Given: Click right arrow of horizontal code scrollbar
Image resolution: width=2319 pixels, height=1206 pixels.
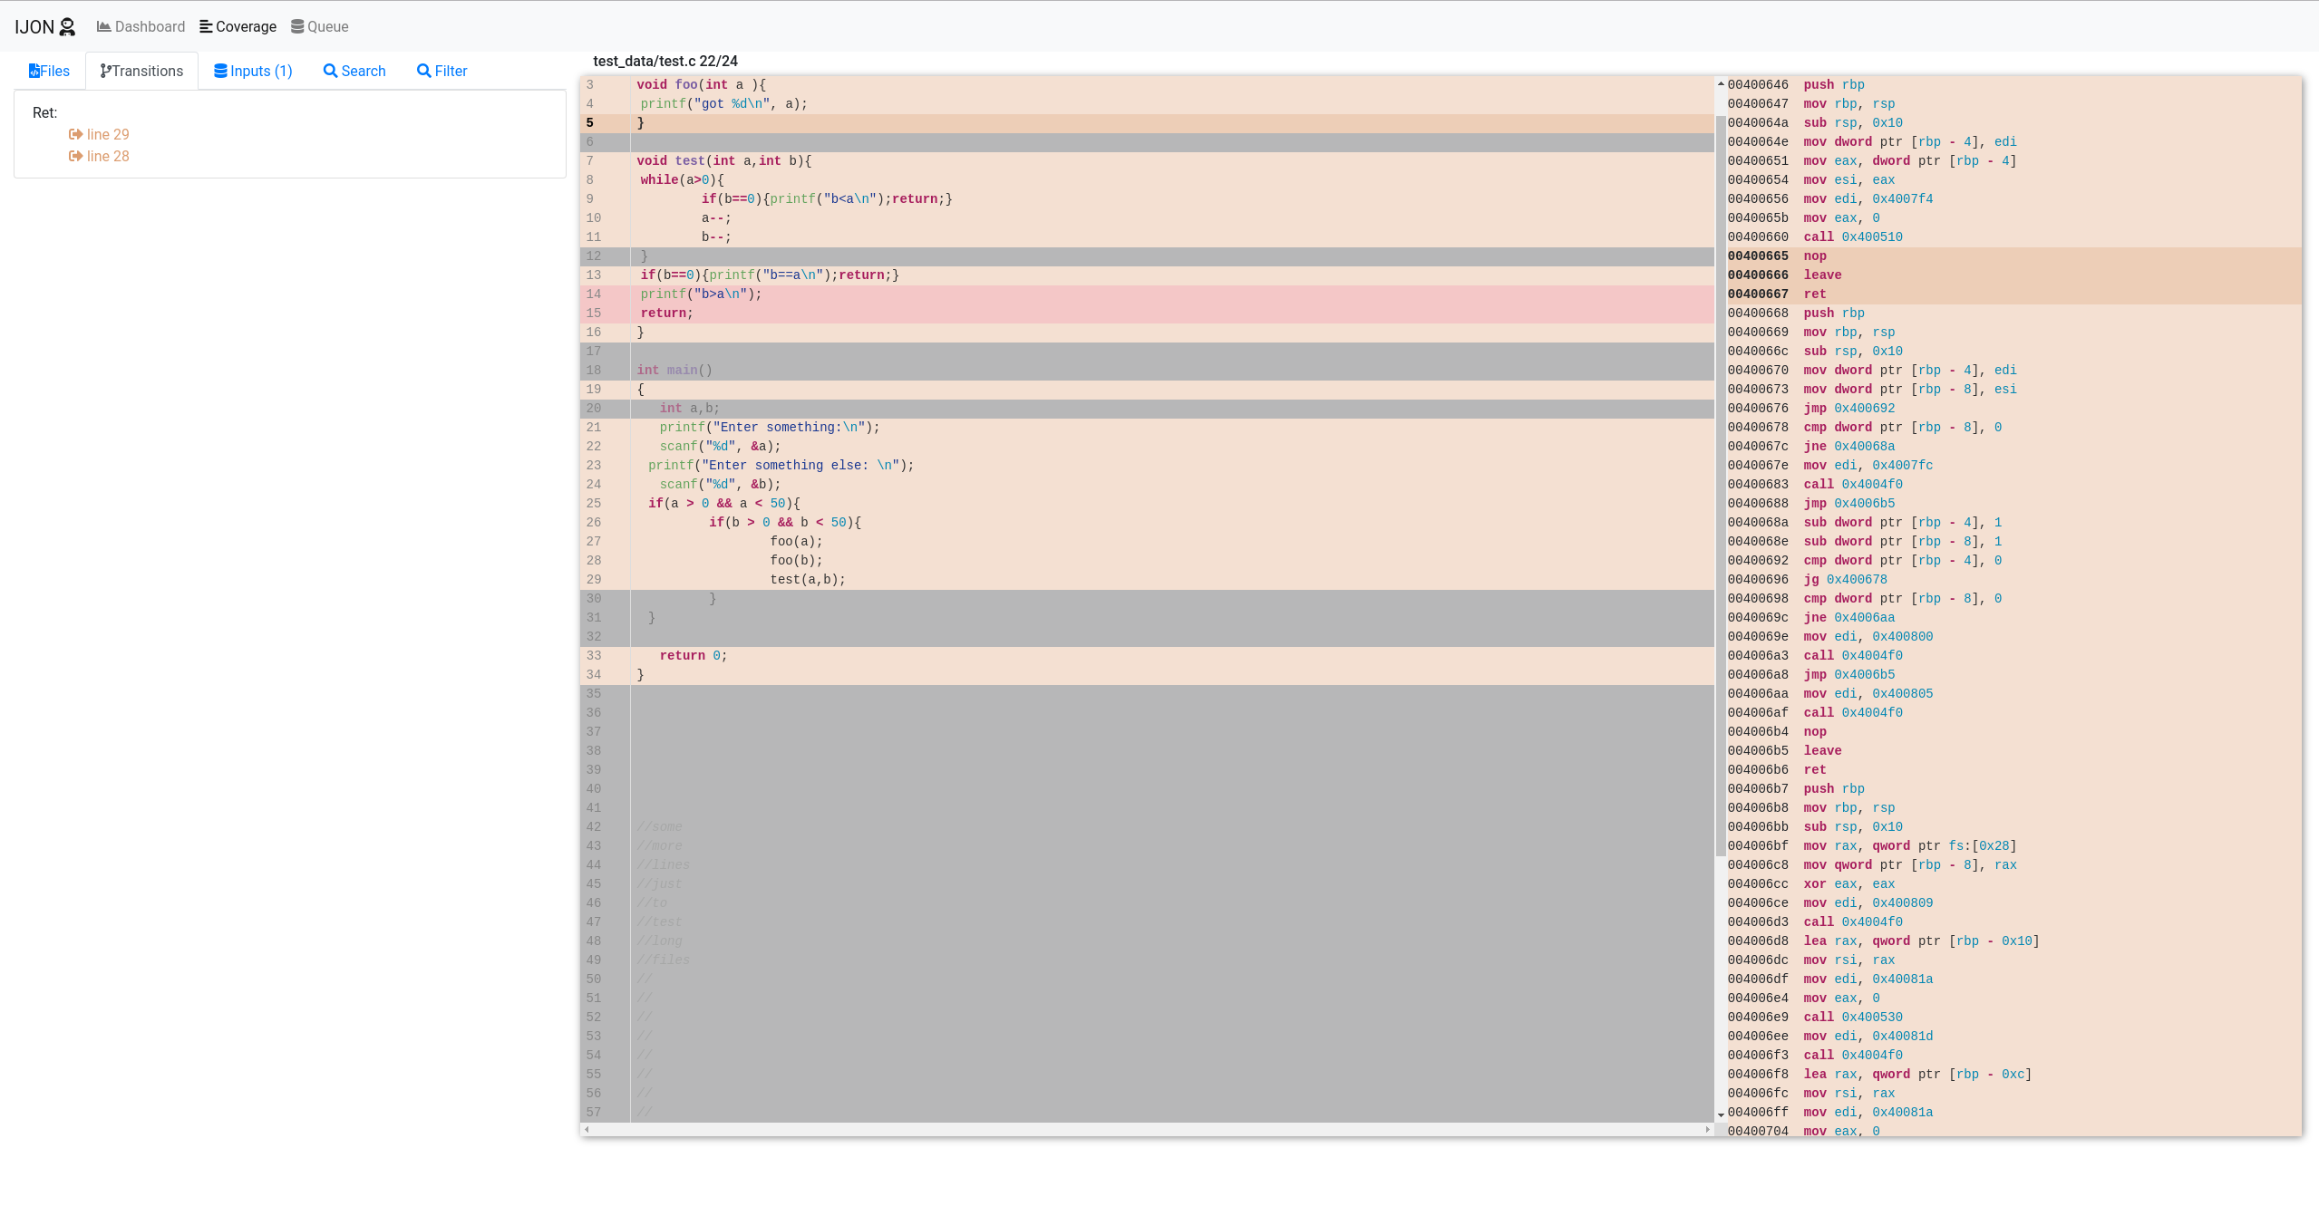Looking at the screenshot, I should (x=1708, y=1130).
